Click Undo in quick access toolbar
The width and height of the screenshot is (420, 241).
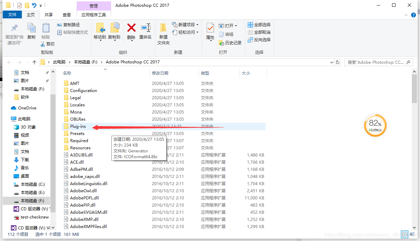[34, 5]
